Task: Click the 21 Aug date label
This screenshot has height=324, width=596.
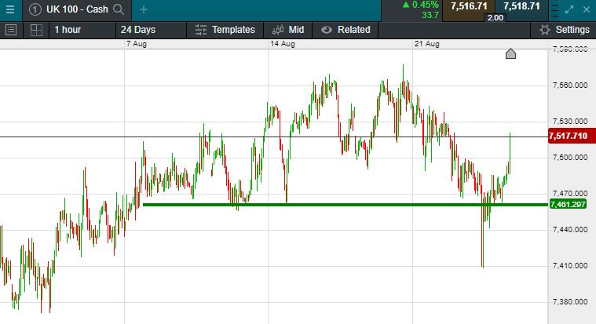Action: (427, 44)
